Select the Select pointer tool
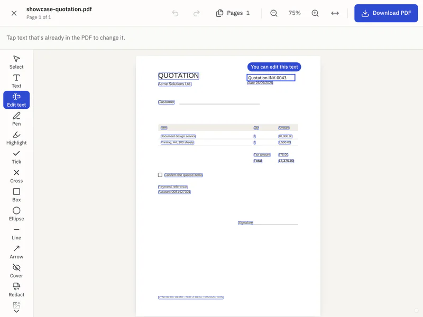The width and height of the screenshot is (423, 317). tap(16, 62)
